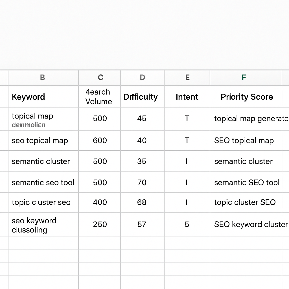Viewport: 289px width, 289px height.
Task: Select column D header
Action: (142, 78)
